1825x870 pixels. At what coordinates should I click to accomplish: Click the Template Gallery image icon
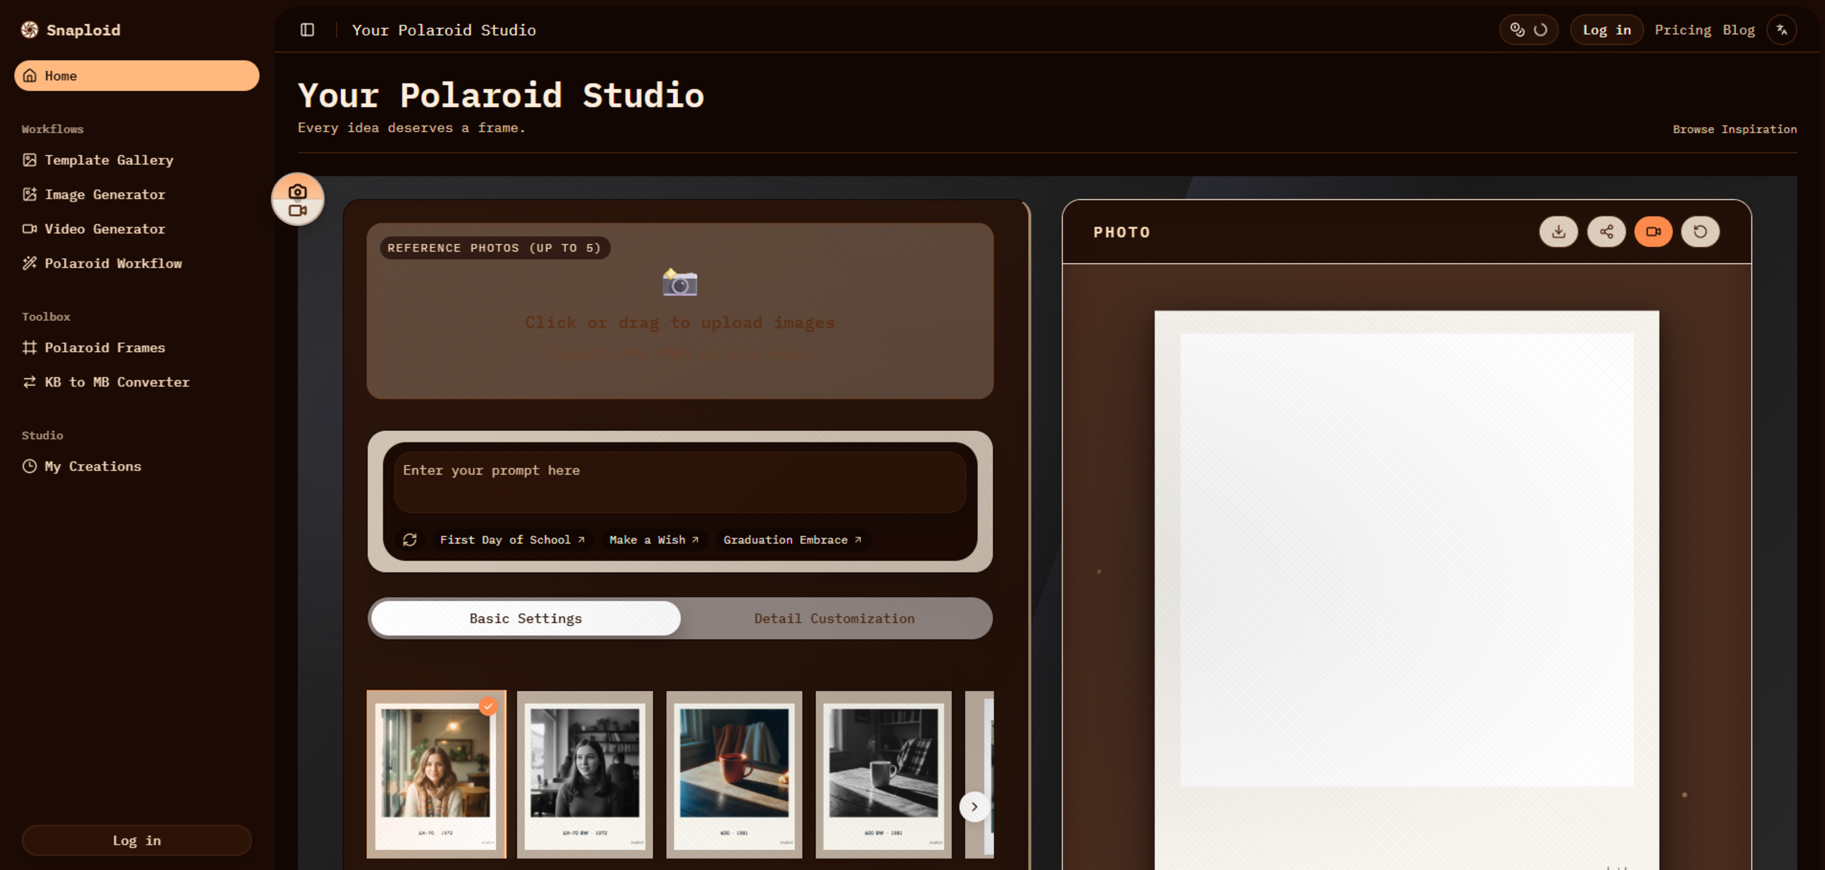tap(30, 160)
